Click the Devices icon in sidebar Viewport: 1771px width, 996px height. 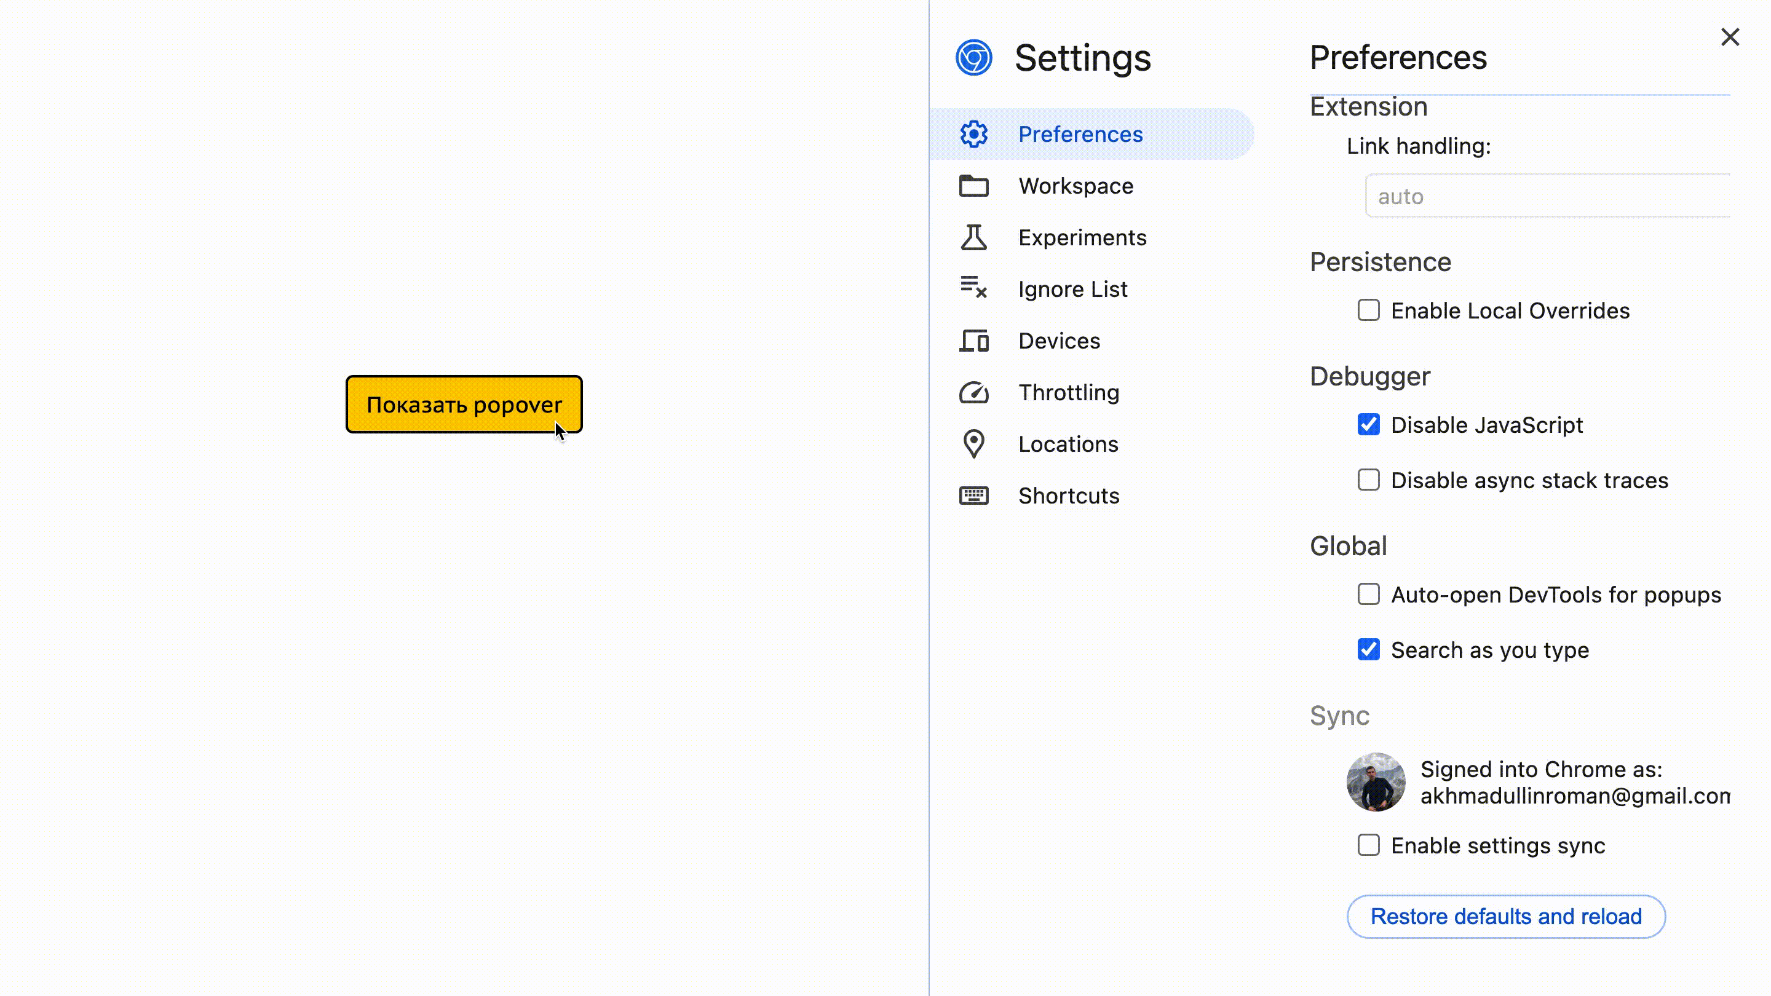pyautogui.click(x=973, y=341)
